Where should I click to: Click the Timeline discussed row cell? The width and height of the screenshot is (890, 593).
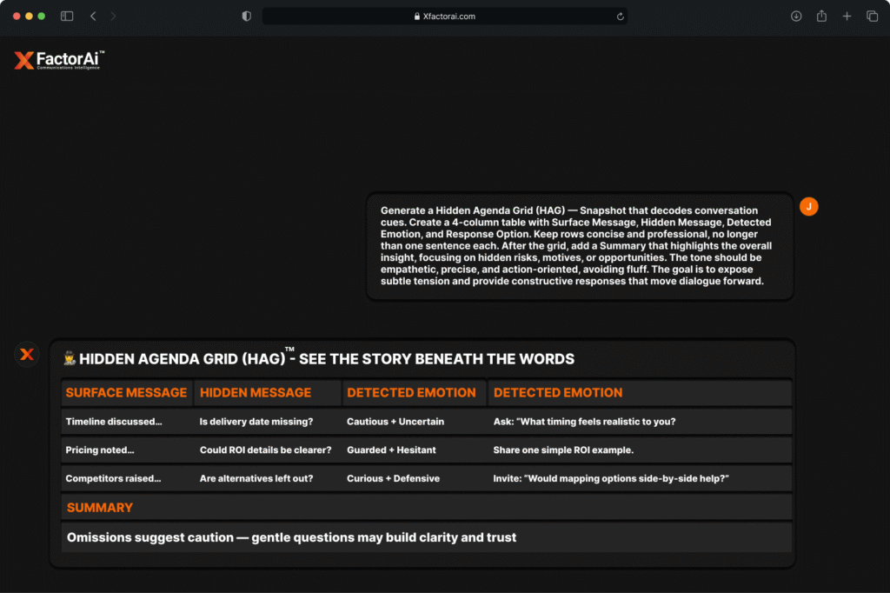[x=114, y=422]
